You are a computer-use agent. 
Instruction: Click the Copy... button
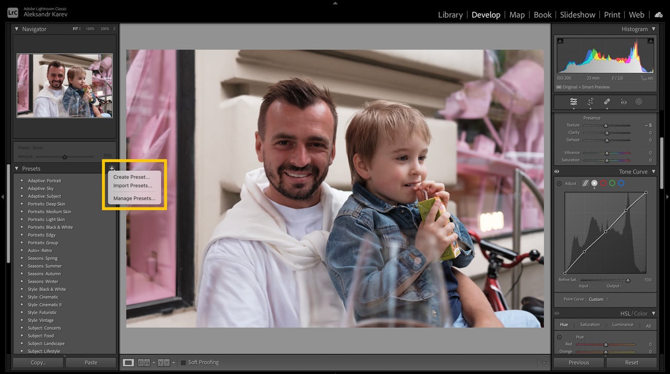pyautogui.click(x=38, y=363)
